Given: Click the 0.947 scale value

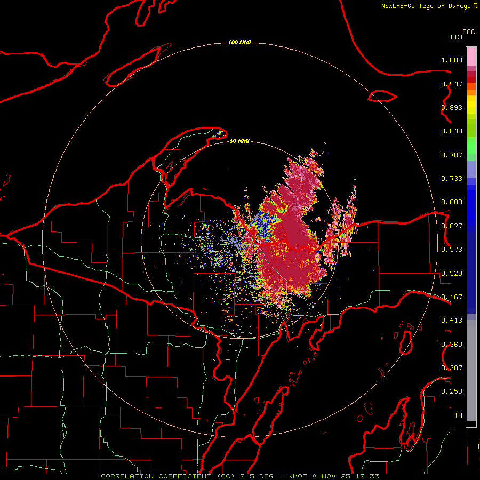Looking at the screenshot, I should pyautogui.click(x=452, y=84).
